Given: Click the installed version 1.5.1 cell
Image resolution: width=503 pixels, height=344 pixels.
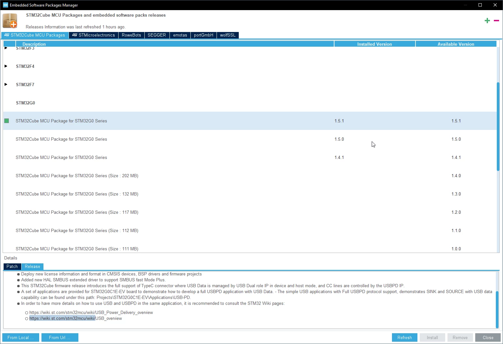Looking at the screenshot, I should click(375, 121).
